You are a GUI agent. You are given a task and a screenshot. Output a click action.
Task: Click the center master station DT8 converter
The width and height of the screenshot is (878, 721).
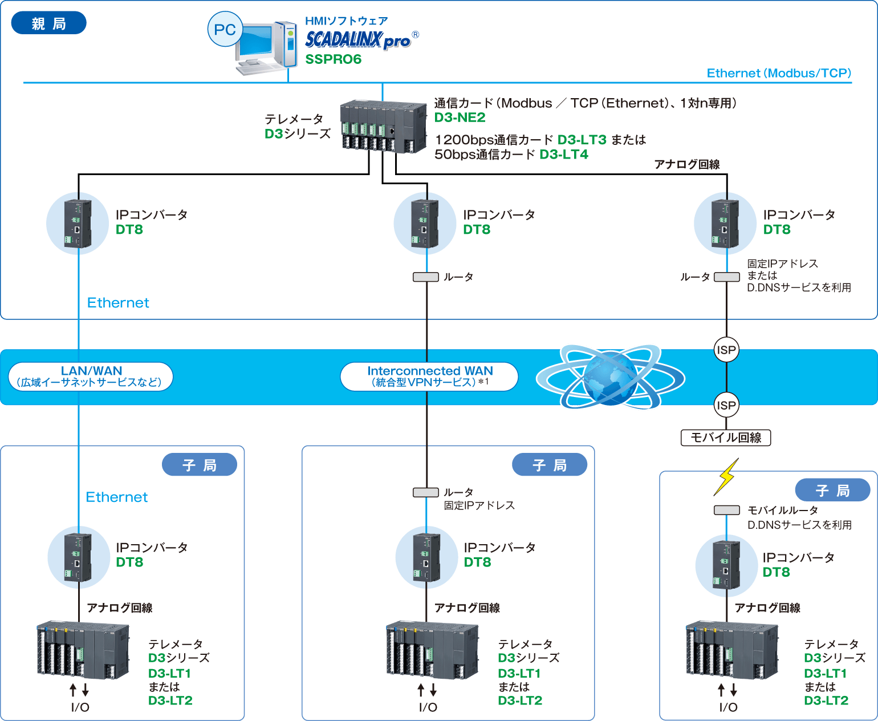click(425, 224)
